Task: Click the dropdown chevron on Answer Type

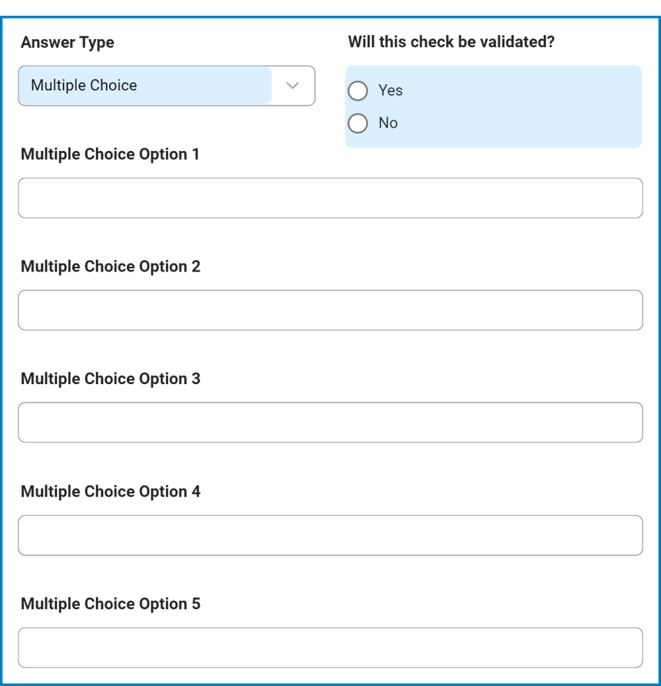Action: (292, 86)
